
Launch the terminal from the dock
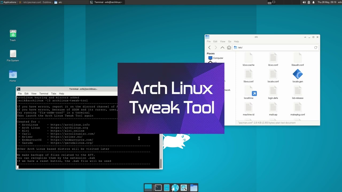click(158, 188)
